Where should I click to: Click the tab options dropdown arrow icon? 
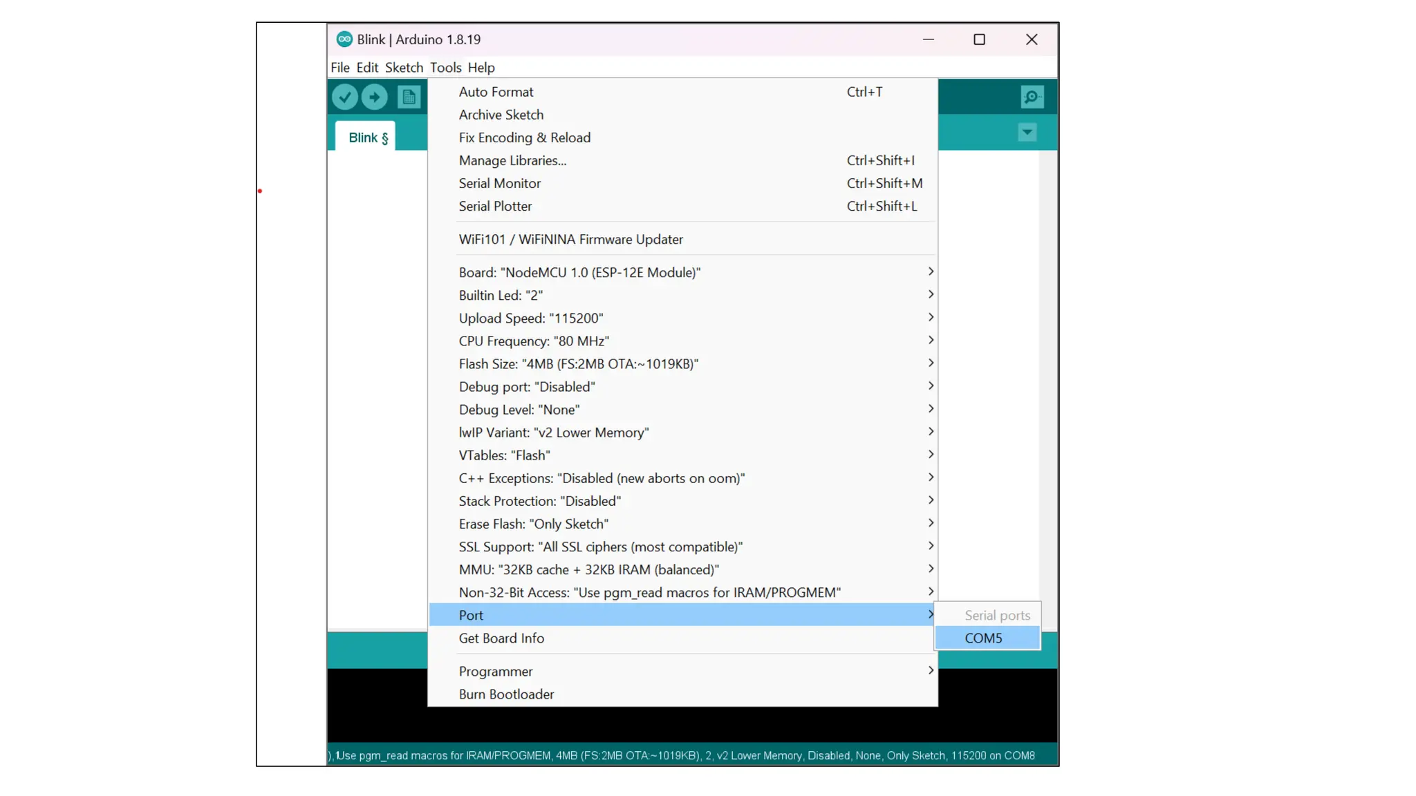pos(1027,132)
